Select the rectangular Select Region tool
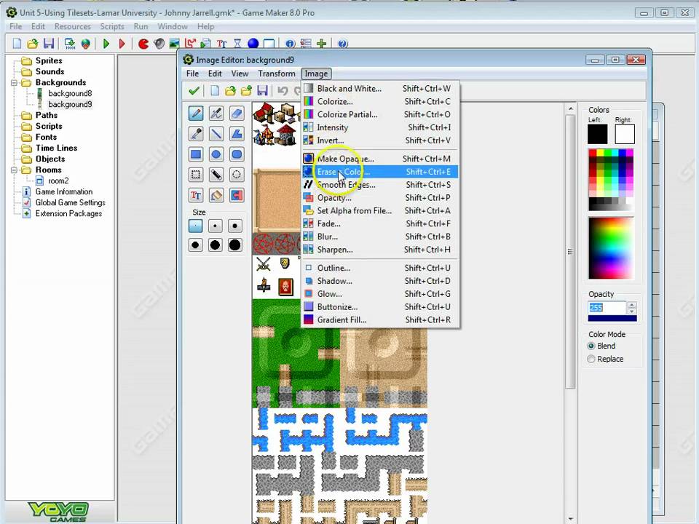This screenshot has width=699, height=524. (x=196, y=175)
